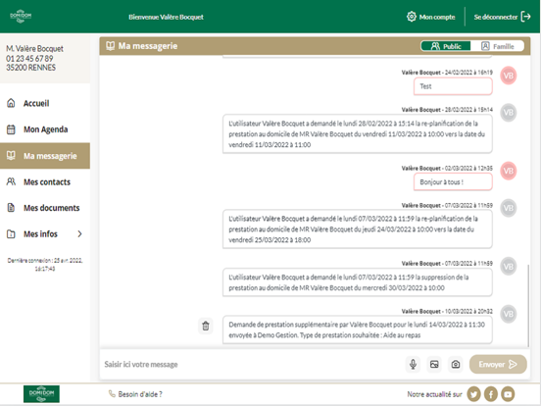Click the Mon compte gear icon
This screenshot has width=541, height=406.
tap(412, 17)
